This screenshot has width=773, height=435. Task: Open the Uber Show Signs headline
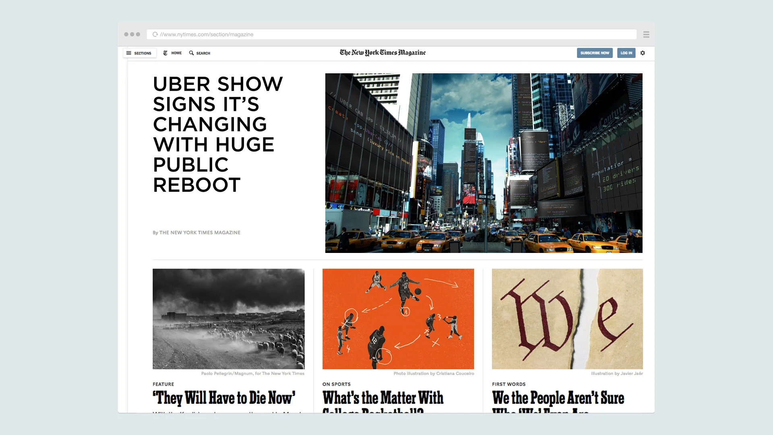tap(217, 134)
